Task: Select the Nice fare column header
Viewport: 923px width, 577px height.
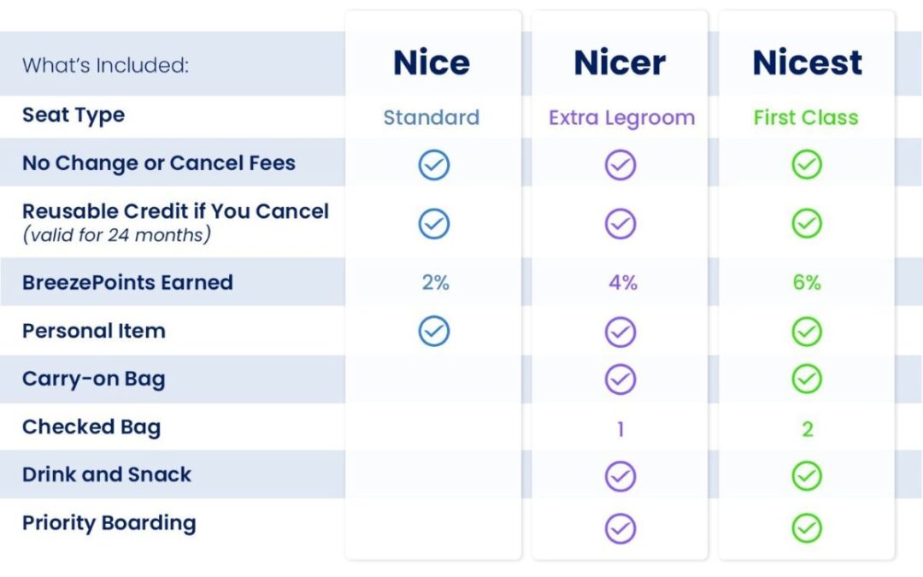Action: (432, 63)
